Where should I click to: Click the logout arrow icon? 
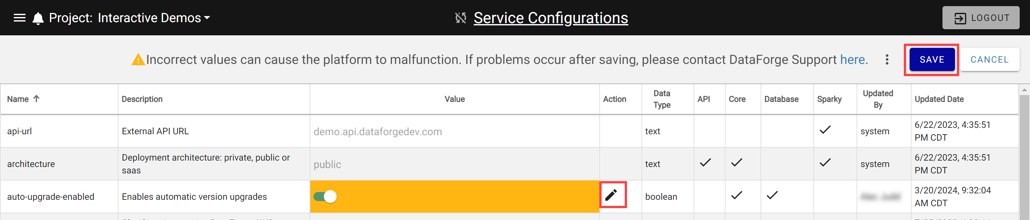(960, 18)
